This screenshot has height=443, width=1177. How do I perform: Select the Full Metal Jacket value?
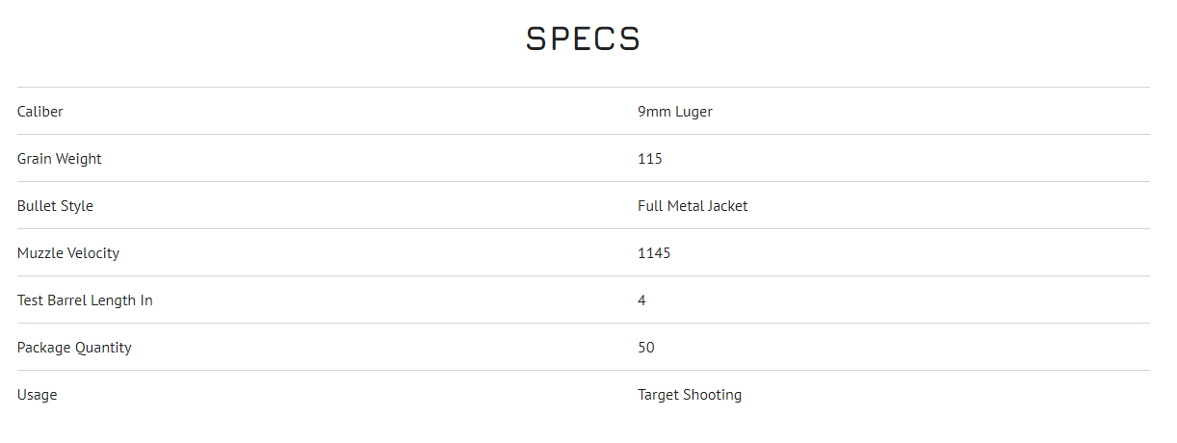(693, 206)
